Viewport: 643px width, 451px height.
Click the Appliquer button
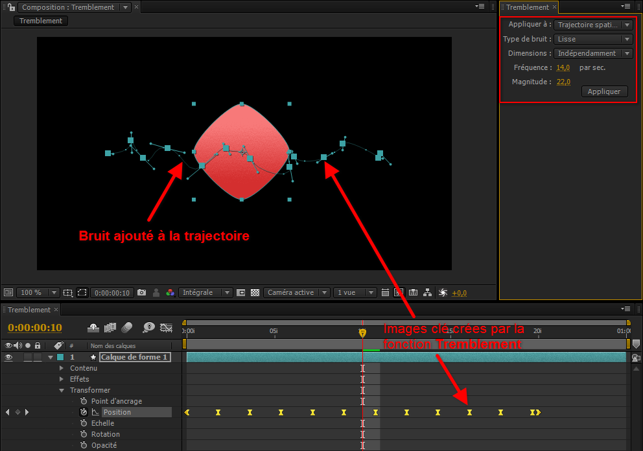pyautogui.click(x=604, y=91)
